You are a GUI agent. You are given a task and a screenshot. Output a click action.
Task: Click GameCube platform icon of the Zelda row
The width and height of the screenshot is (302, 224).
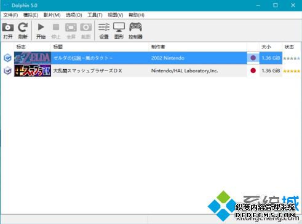pyautogui.click(x=7, y=58)
